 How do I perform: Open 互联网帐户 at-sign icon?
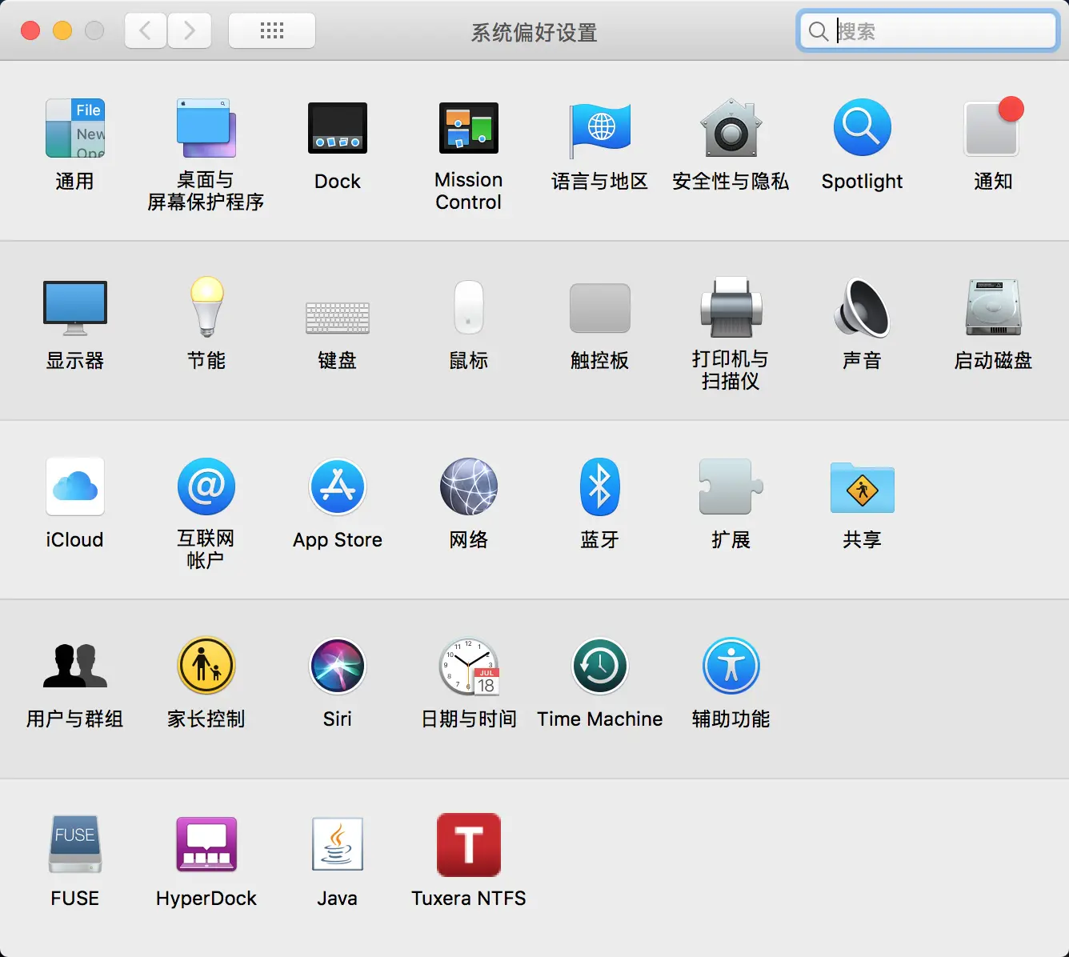206,487
